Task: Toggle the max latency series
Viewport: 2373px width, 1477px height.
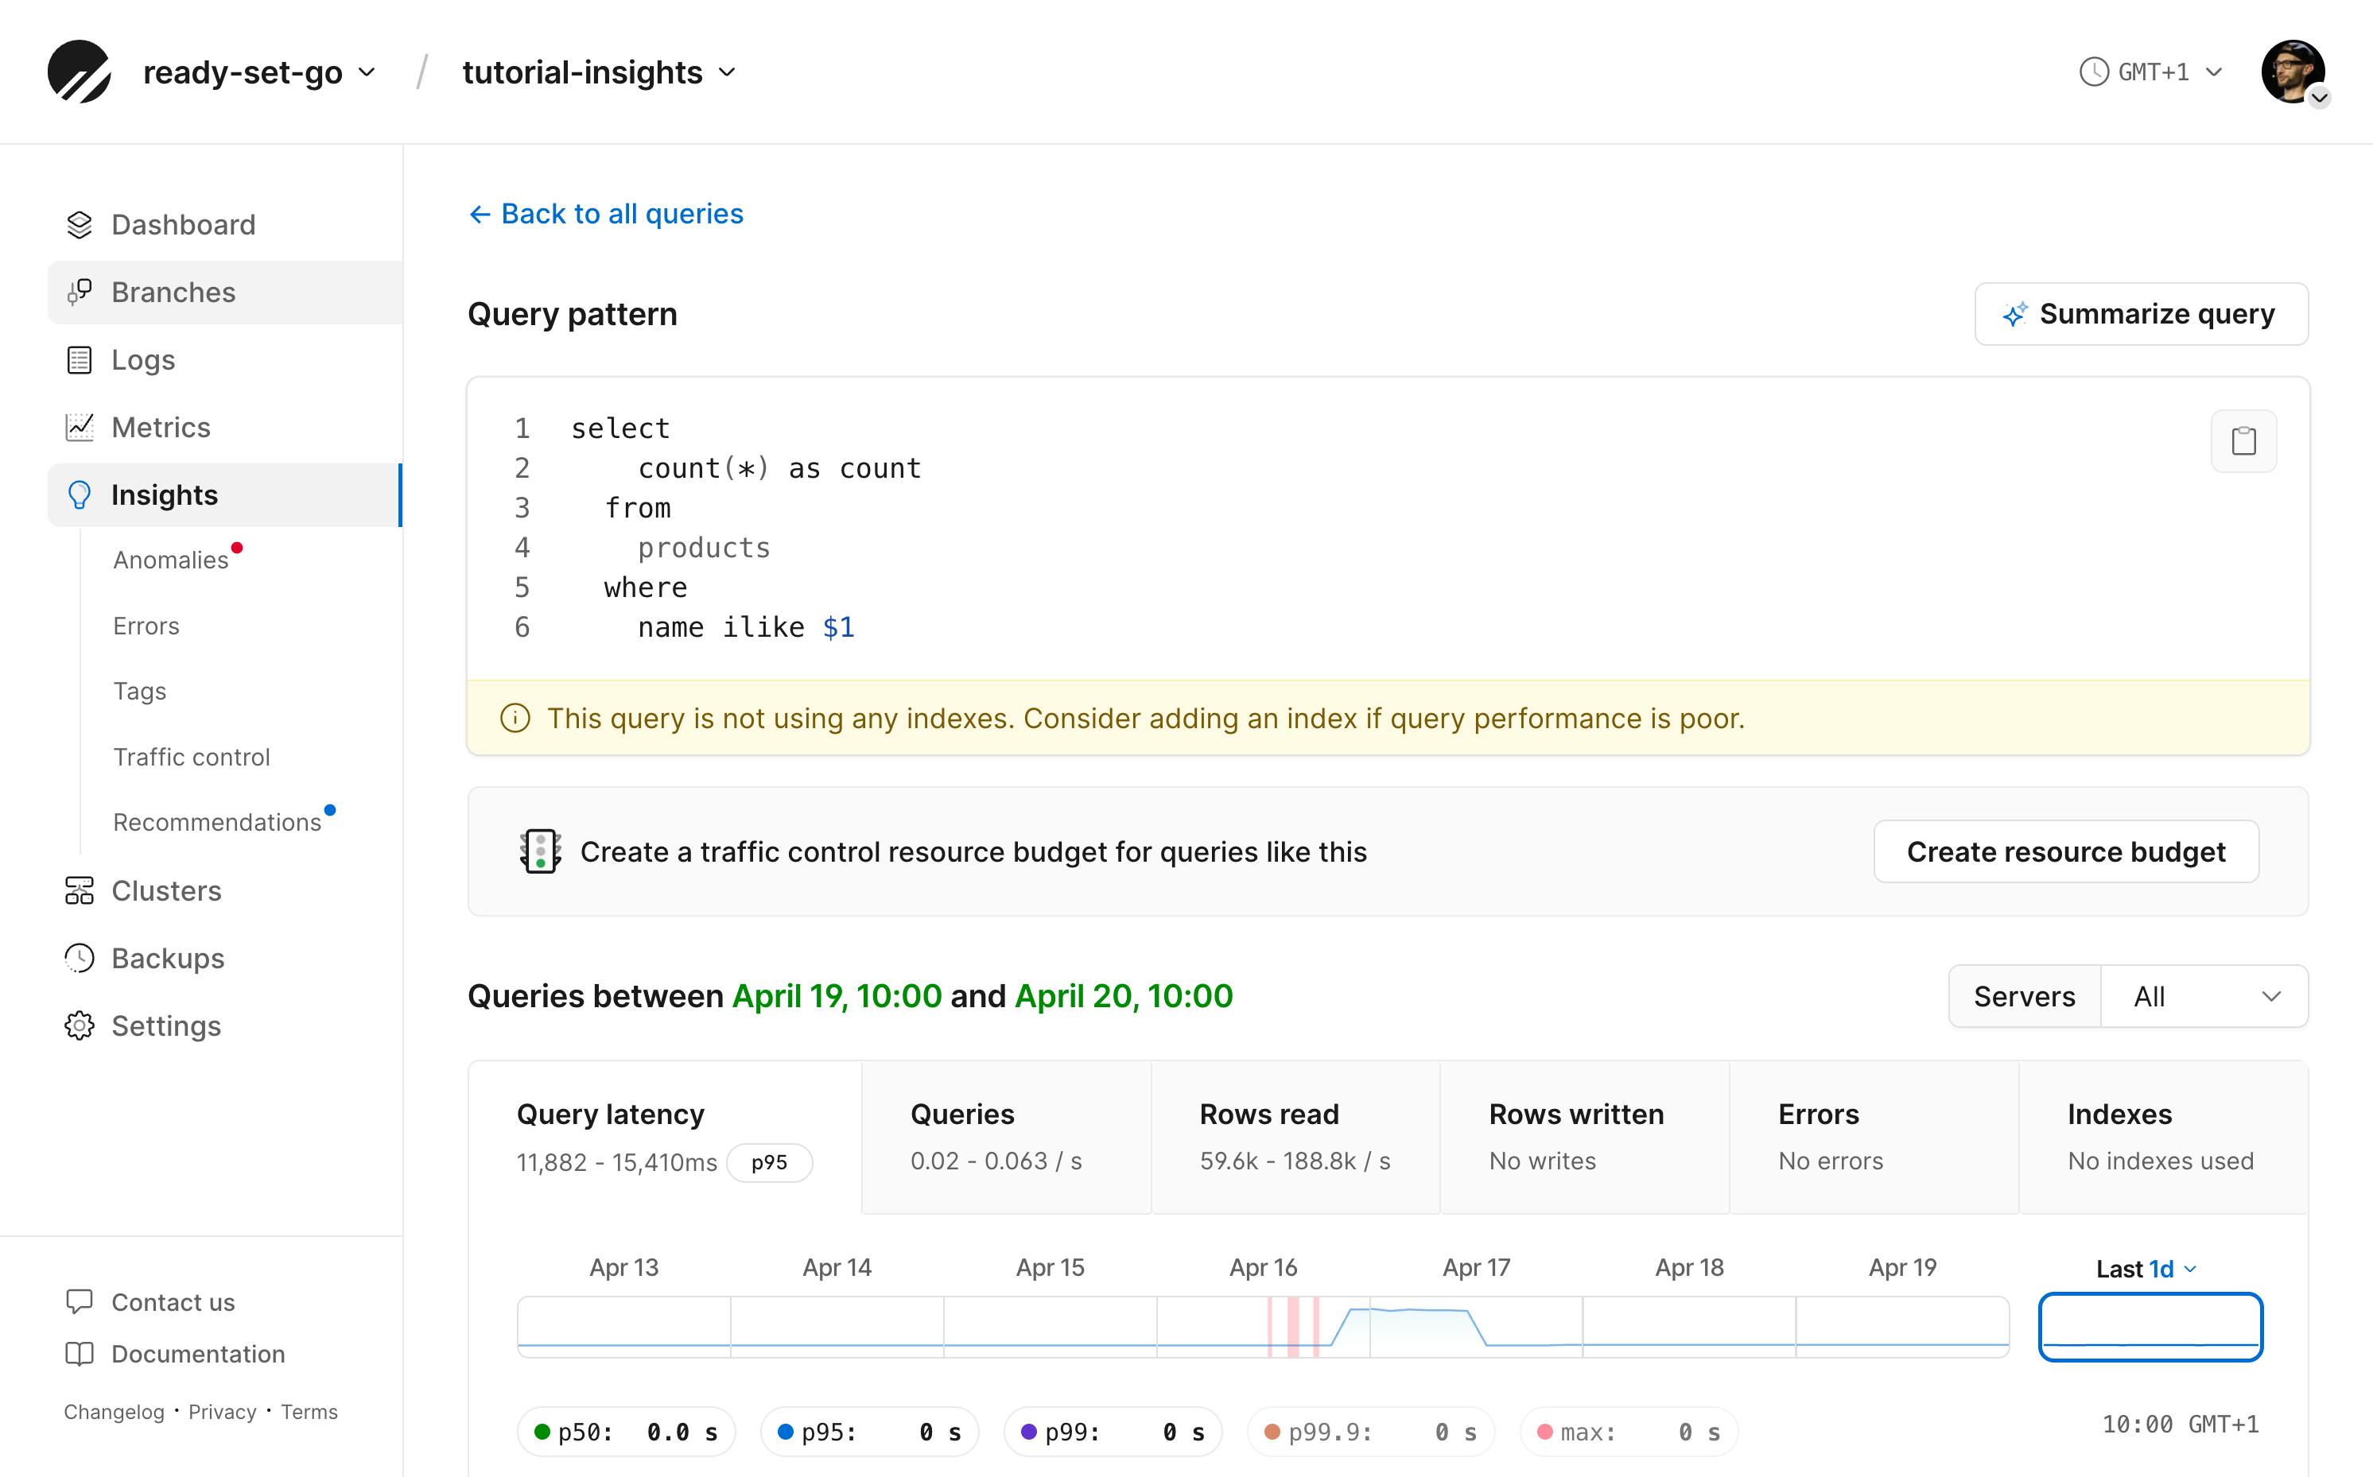Action: [1629, 1432]
